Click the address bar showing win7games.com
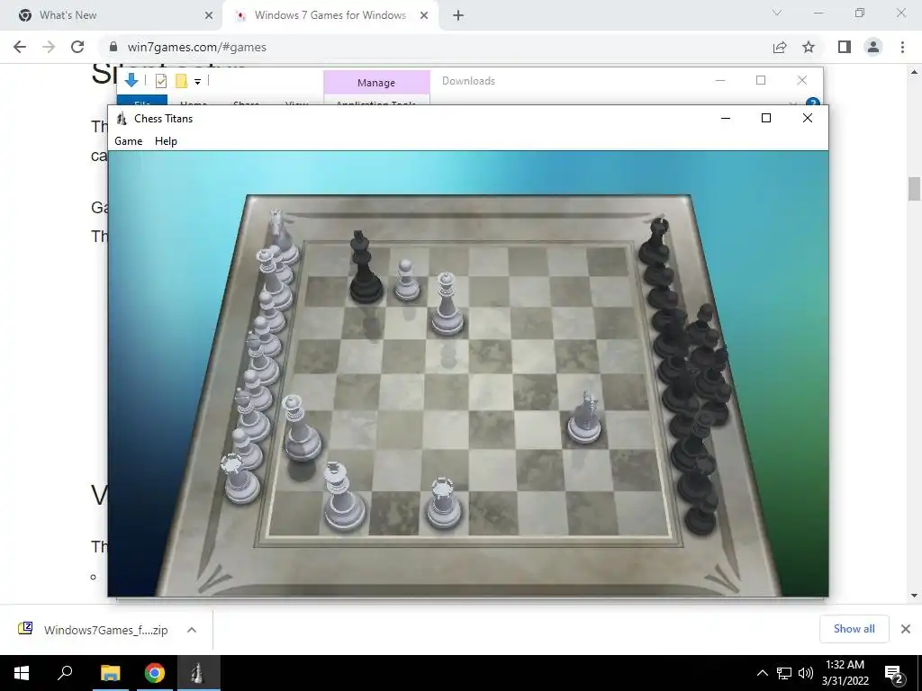This screenshot has width=922, height=691. pos(435,47)
